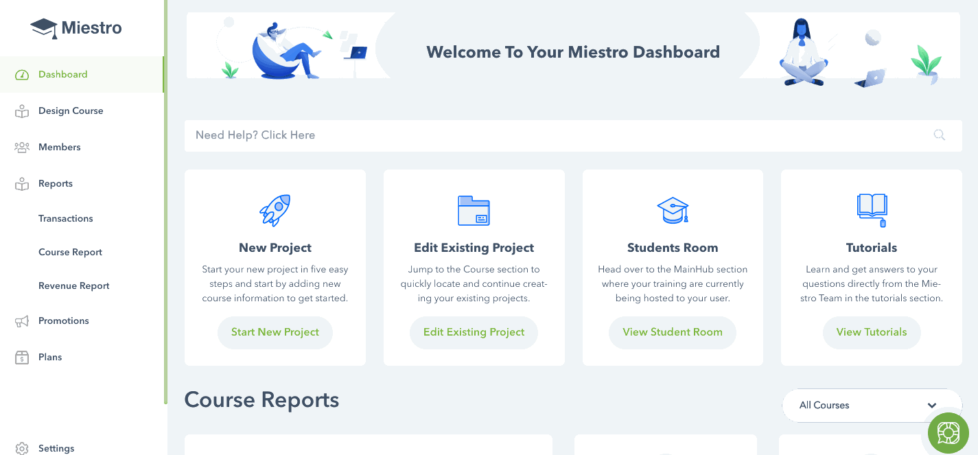Click the Tutorials open book icon
This screenshot has width=978, height=455.
[872, 210]
